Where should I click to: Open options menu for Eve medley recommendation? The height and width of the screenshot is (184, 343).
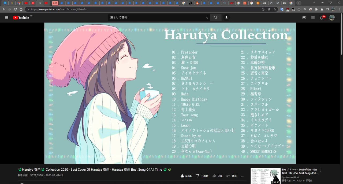[x=320, y=170]
